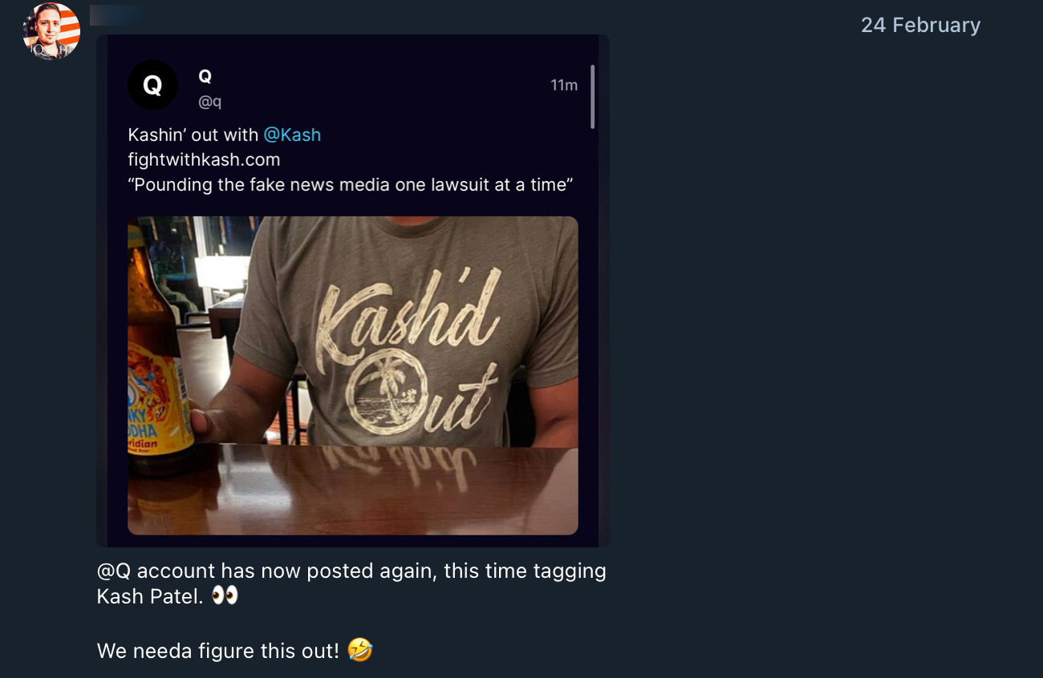Click the "@Q account has now posted" caption

click(x=351, y=571)
